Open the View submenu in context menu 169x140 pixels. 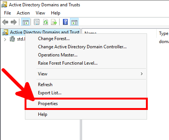[86, 74]
